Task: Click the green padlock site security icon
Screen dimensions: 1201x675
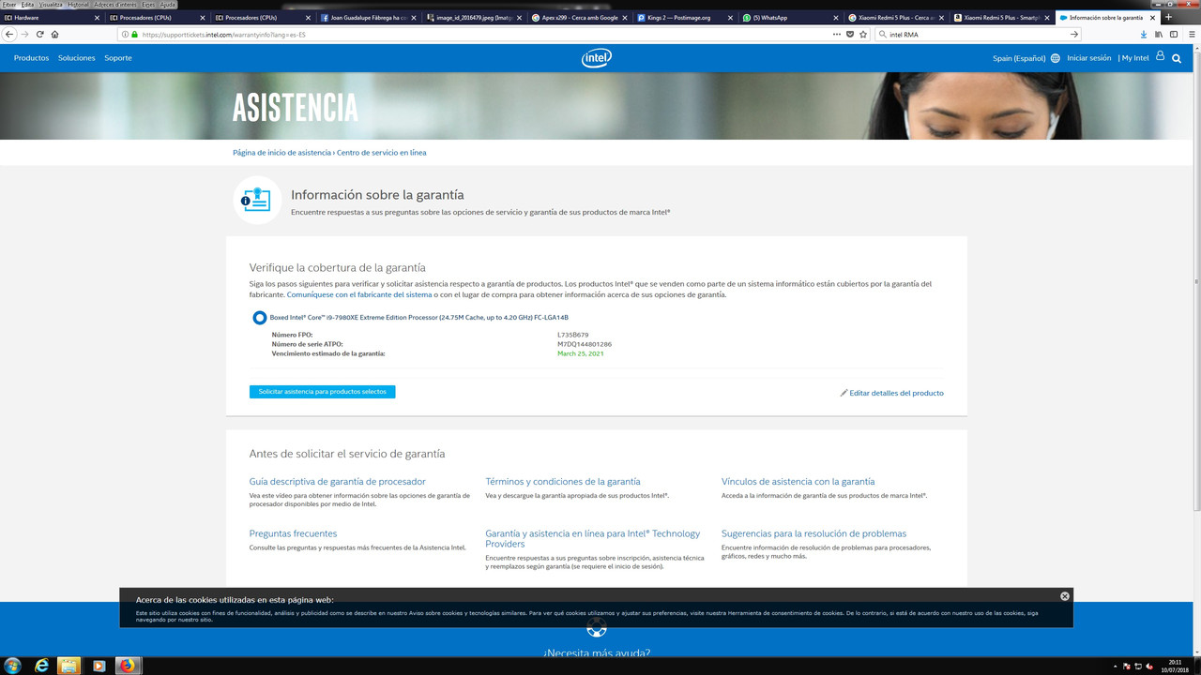Action: [135, 35]
